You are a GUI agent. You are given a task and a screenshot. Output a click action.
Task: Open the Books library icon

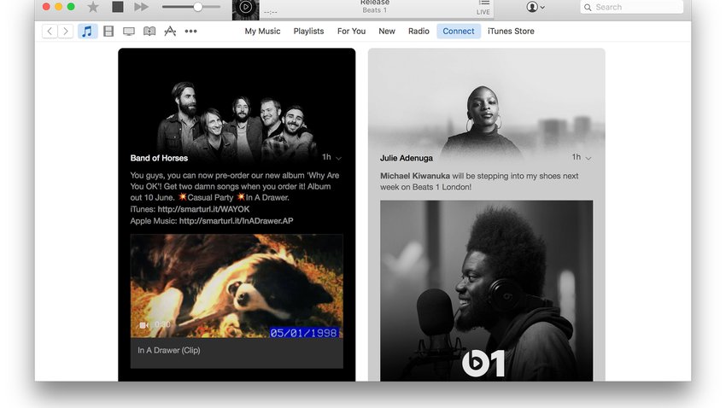(x=149, y=31)
